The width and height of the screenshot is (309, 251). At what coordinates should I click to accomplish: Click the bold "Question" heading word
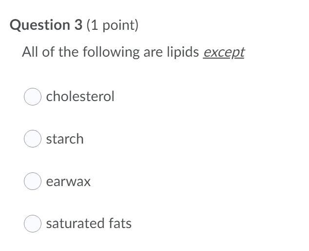40,25
